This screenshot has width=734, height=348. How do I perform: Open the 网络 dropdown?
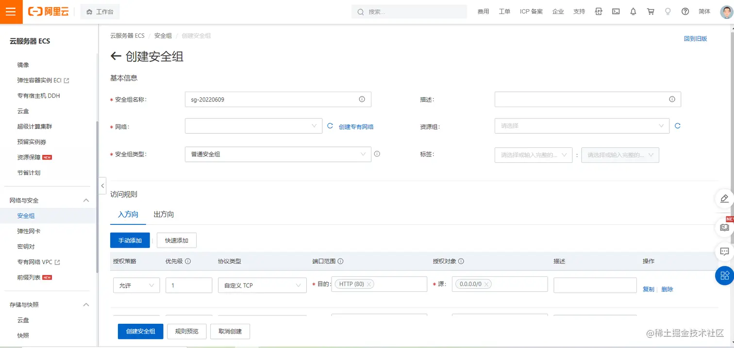point(253,126)
